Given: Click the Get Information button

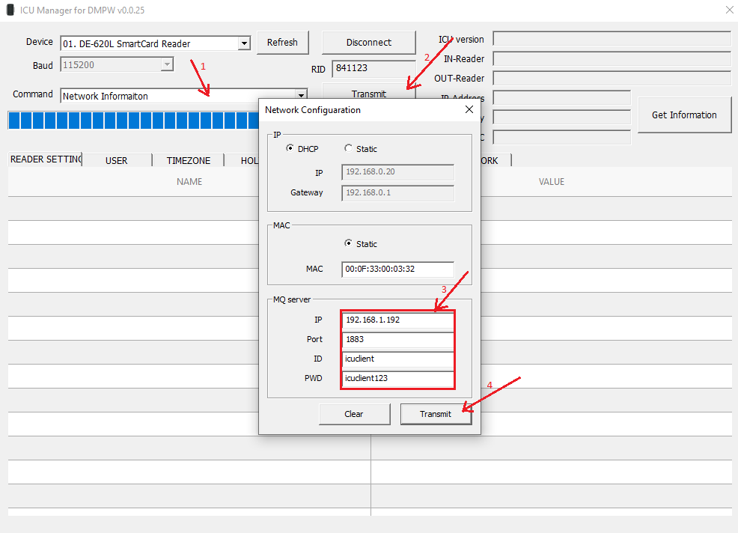Looking at the screenshot, I should 683,115.
